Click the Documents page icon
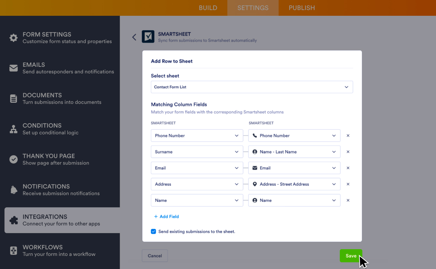The image size is (436, 269). pyautogui.click(x=13, y=99)
